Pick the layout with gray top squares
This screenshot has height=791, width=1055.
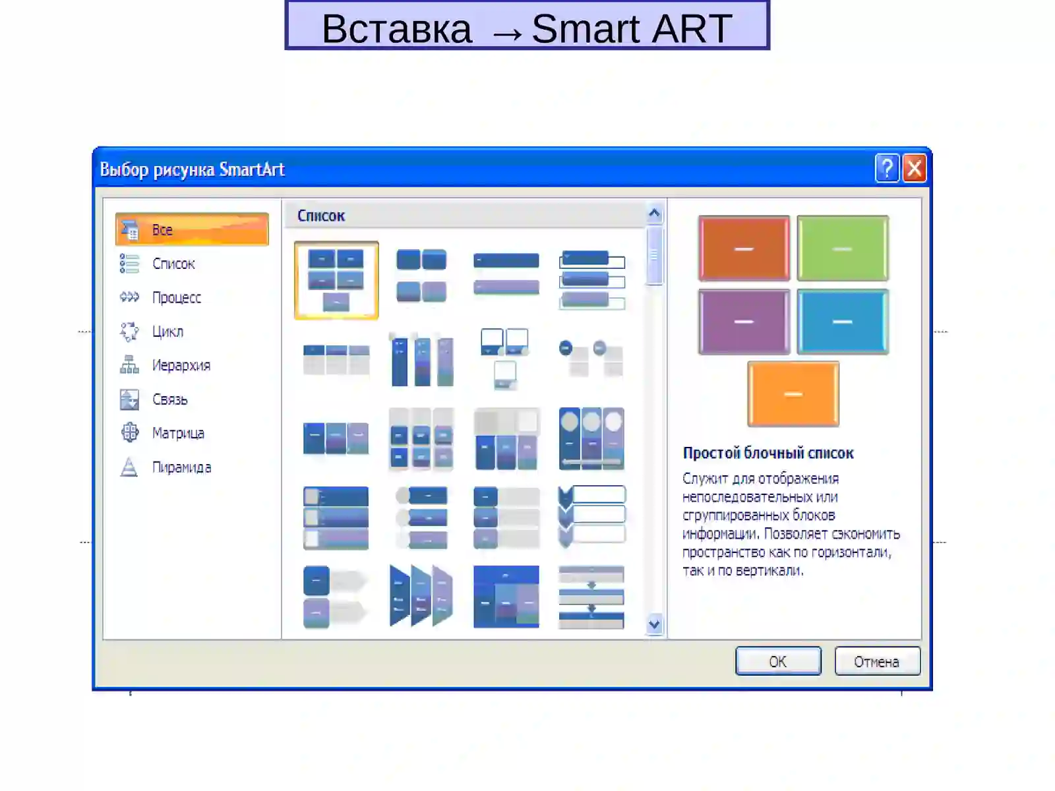506,439
